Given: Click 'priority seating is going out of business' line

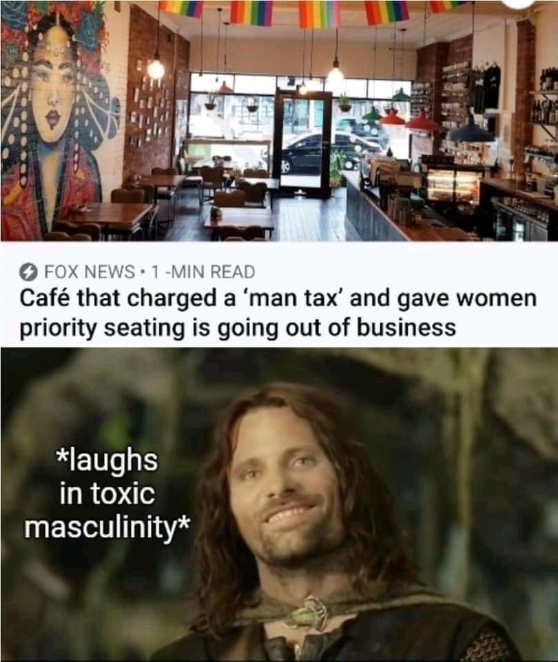Looking at the screenshot, I should [x=238, y=328].
